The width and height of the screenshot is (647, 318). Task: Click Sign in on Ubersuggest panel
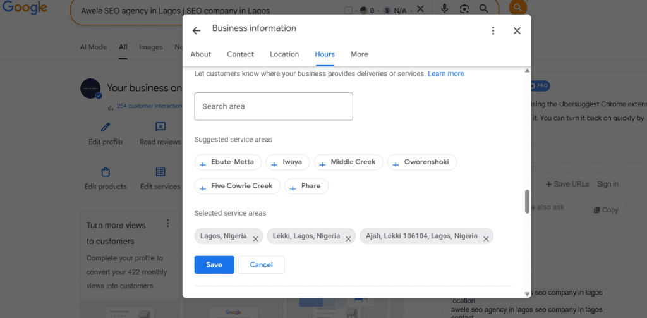(x=608, y=184)
